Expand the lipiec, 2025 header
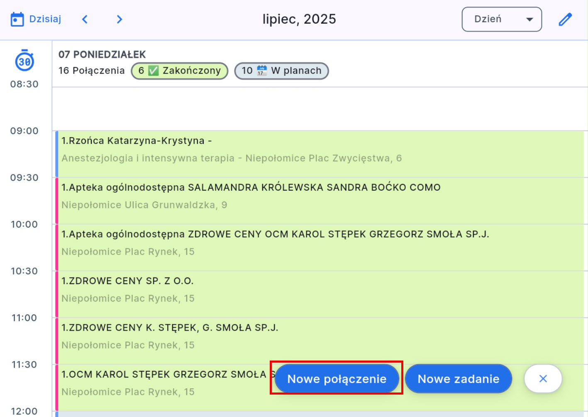 point(299,19)
